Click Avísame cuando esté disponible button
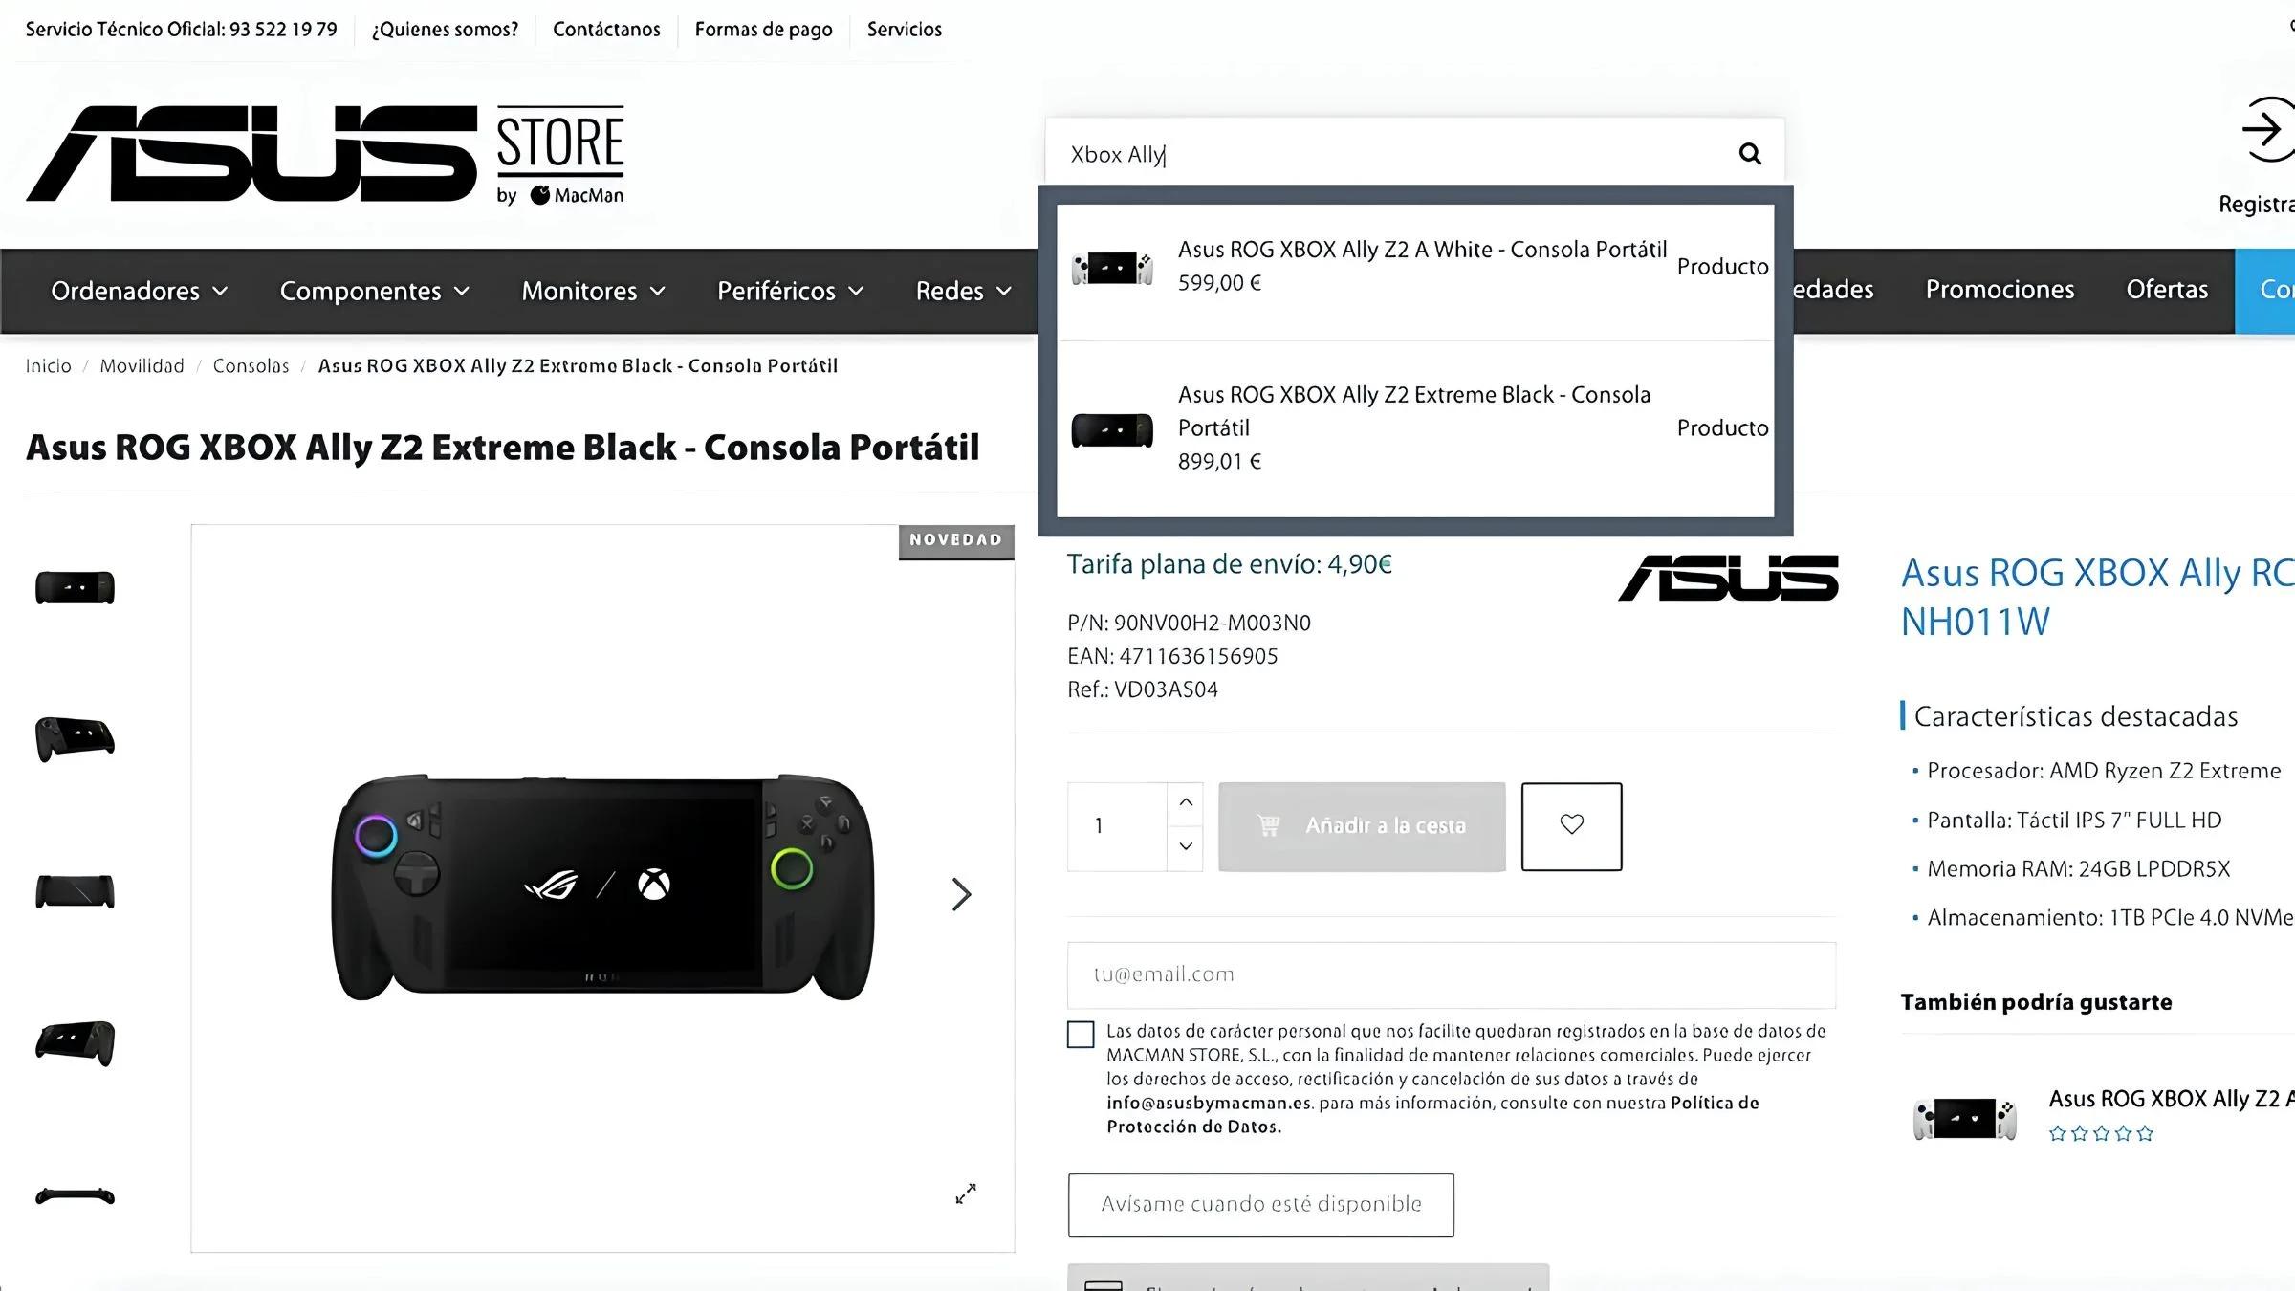The image size is (2295, 1291). pyautogui.click(x=1261, y=1205)
